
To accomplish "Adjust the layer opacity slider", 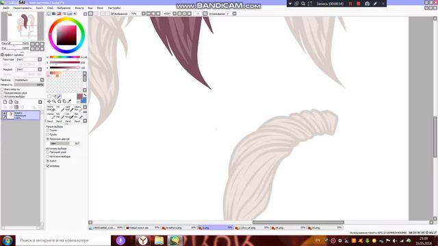I will tap(29, 85).
